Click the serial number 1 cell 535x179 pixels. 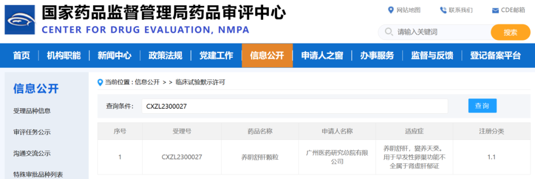pyautogui.click(x=120, y=157)
